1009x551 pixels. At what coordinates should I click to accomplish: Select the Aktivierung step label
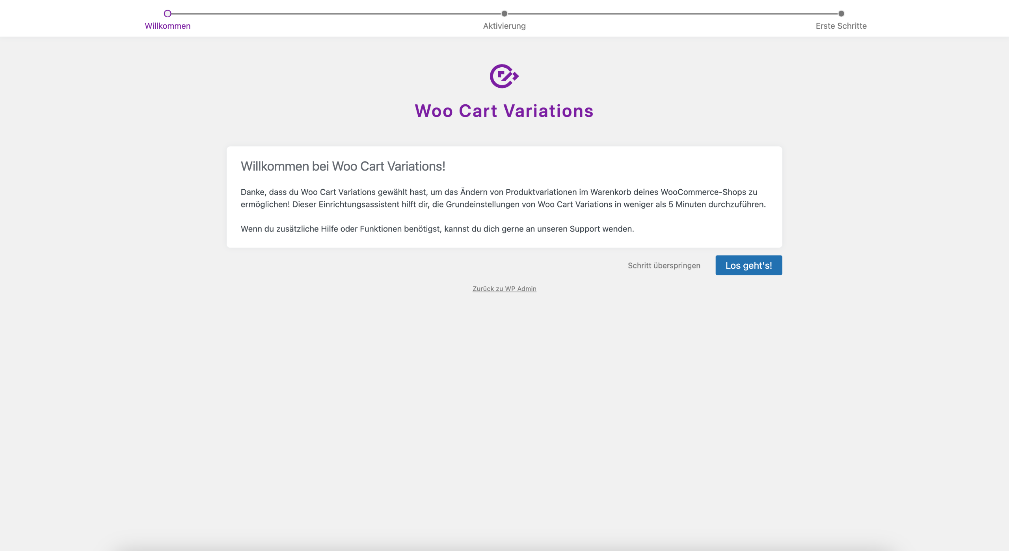coord(504,26)
